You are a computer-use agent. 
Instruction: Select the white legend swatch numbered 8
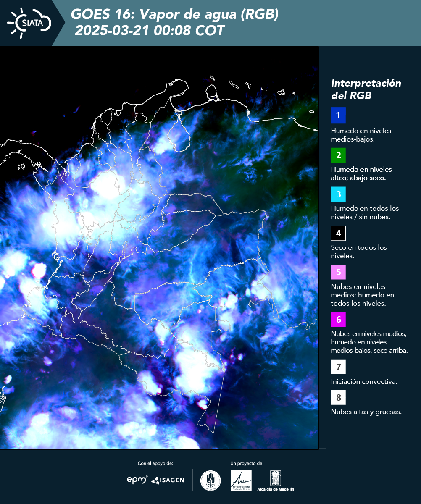click(338, 397)
